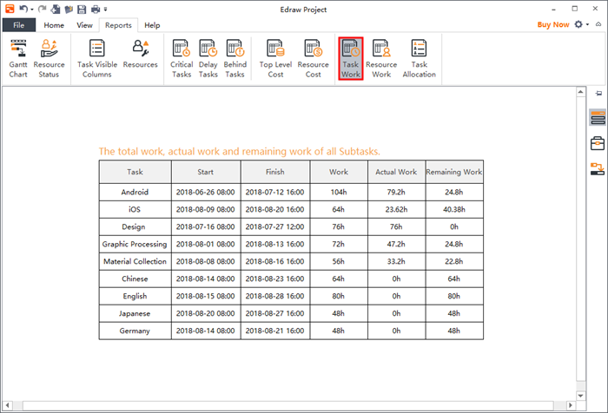Screen dimensions: 608x413
Task: Open the File menu
Action: pyautogui.click(x=18, y=25)
